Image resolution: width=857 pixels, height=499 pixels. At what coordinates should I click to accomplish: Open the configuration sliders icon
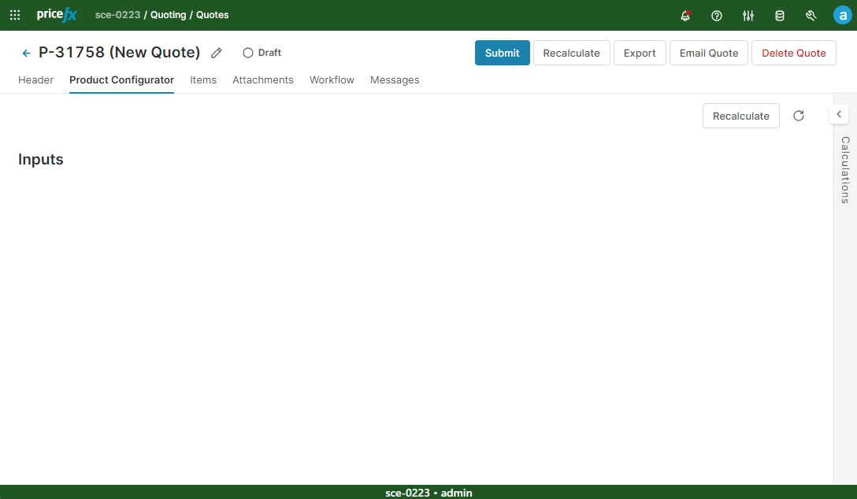(748, 16)
